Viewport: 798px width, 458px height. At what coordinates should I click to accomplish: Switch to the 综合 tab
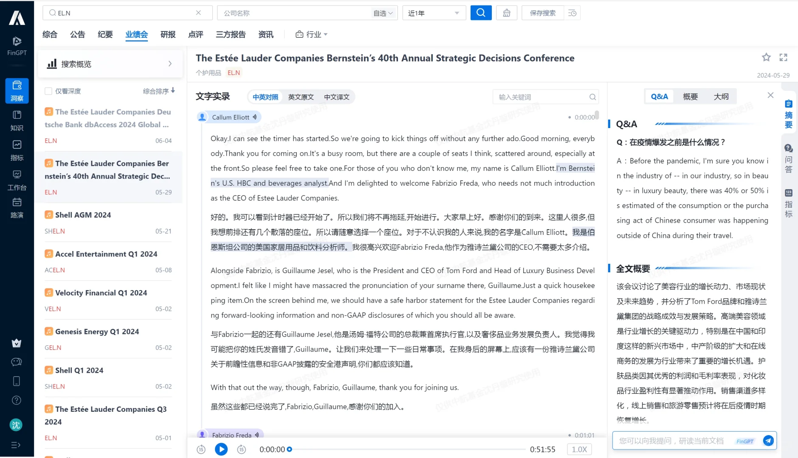pos(50,34)
